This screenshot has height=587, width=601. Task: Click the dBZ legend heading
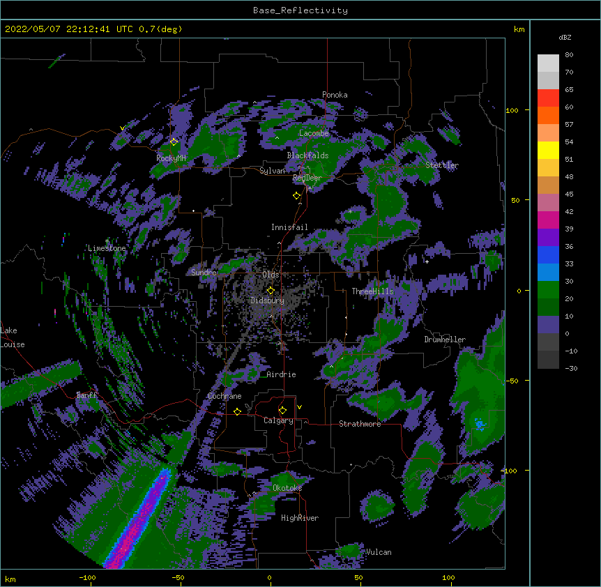pyautogui.click(x=565, y=37)
